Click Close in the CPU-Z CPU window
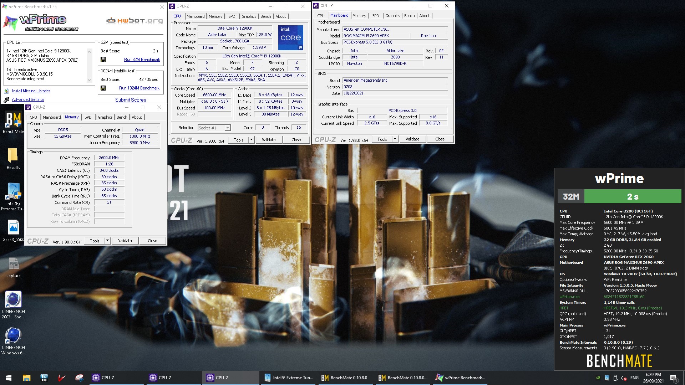The width and height of the screenshot is (685, 385). pos(296,140)
